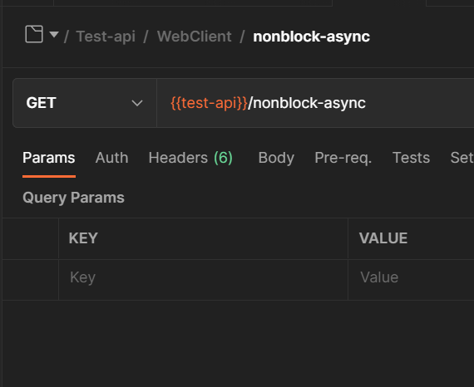The image size is (474, 387).
Task: Select the Params tab
Action: pyautogui.click(x=49, y=158)
